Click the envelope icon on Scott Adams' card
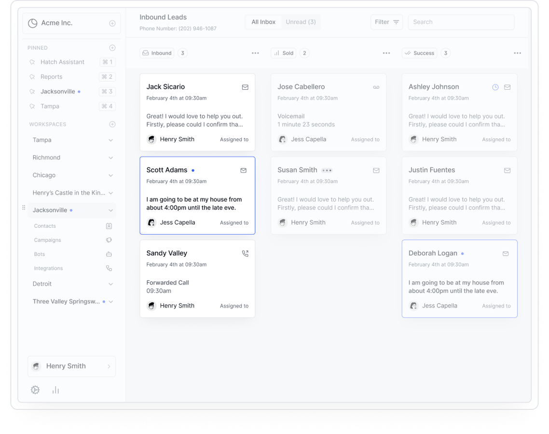549x434 pixels. coord(243,170)
